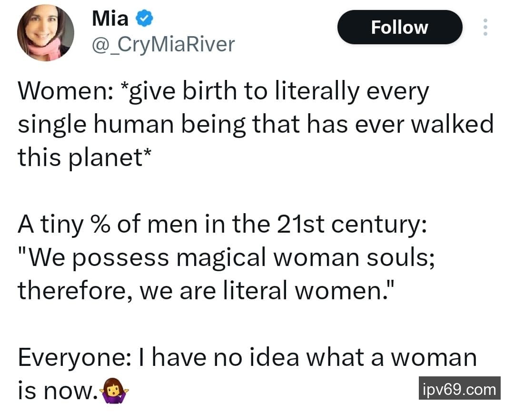Open the @_CryMiaRiver handle link

(162, 44)
